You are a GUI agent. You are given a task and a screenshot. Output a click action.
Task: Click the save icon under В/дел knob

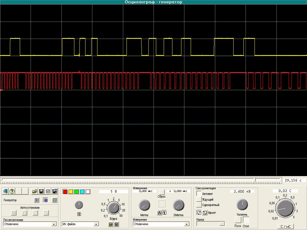coord(116,224)
